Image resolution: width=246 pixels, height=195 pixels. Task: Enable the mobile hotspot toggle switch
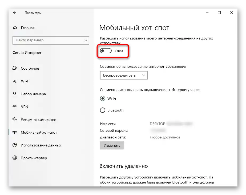point(106,51)
